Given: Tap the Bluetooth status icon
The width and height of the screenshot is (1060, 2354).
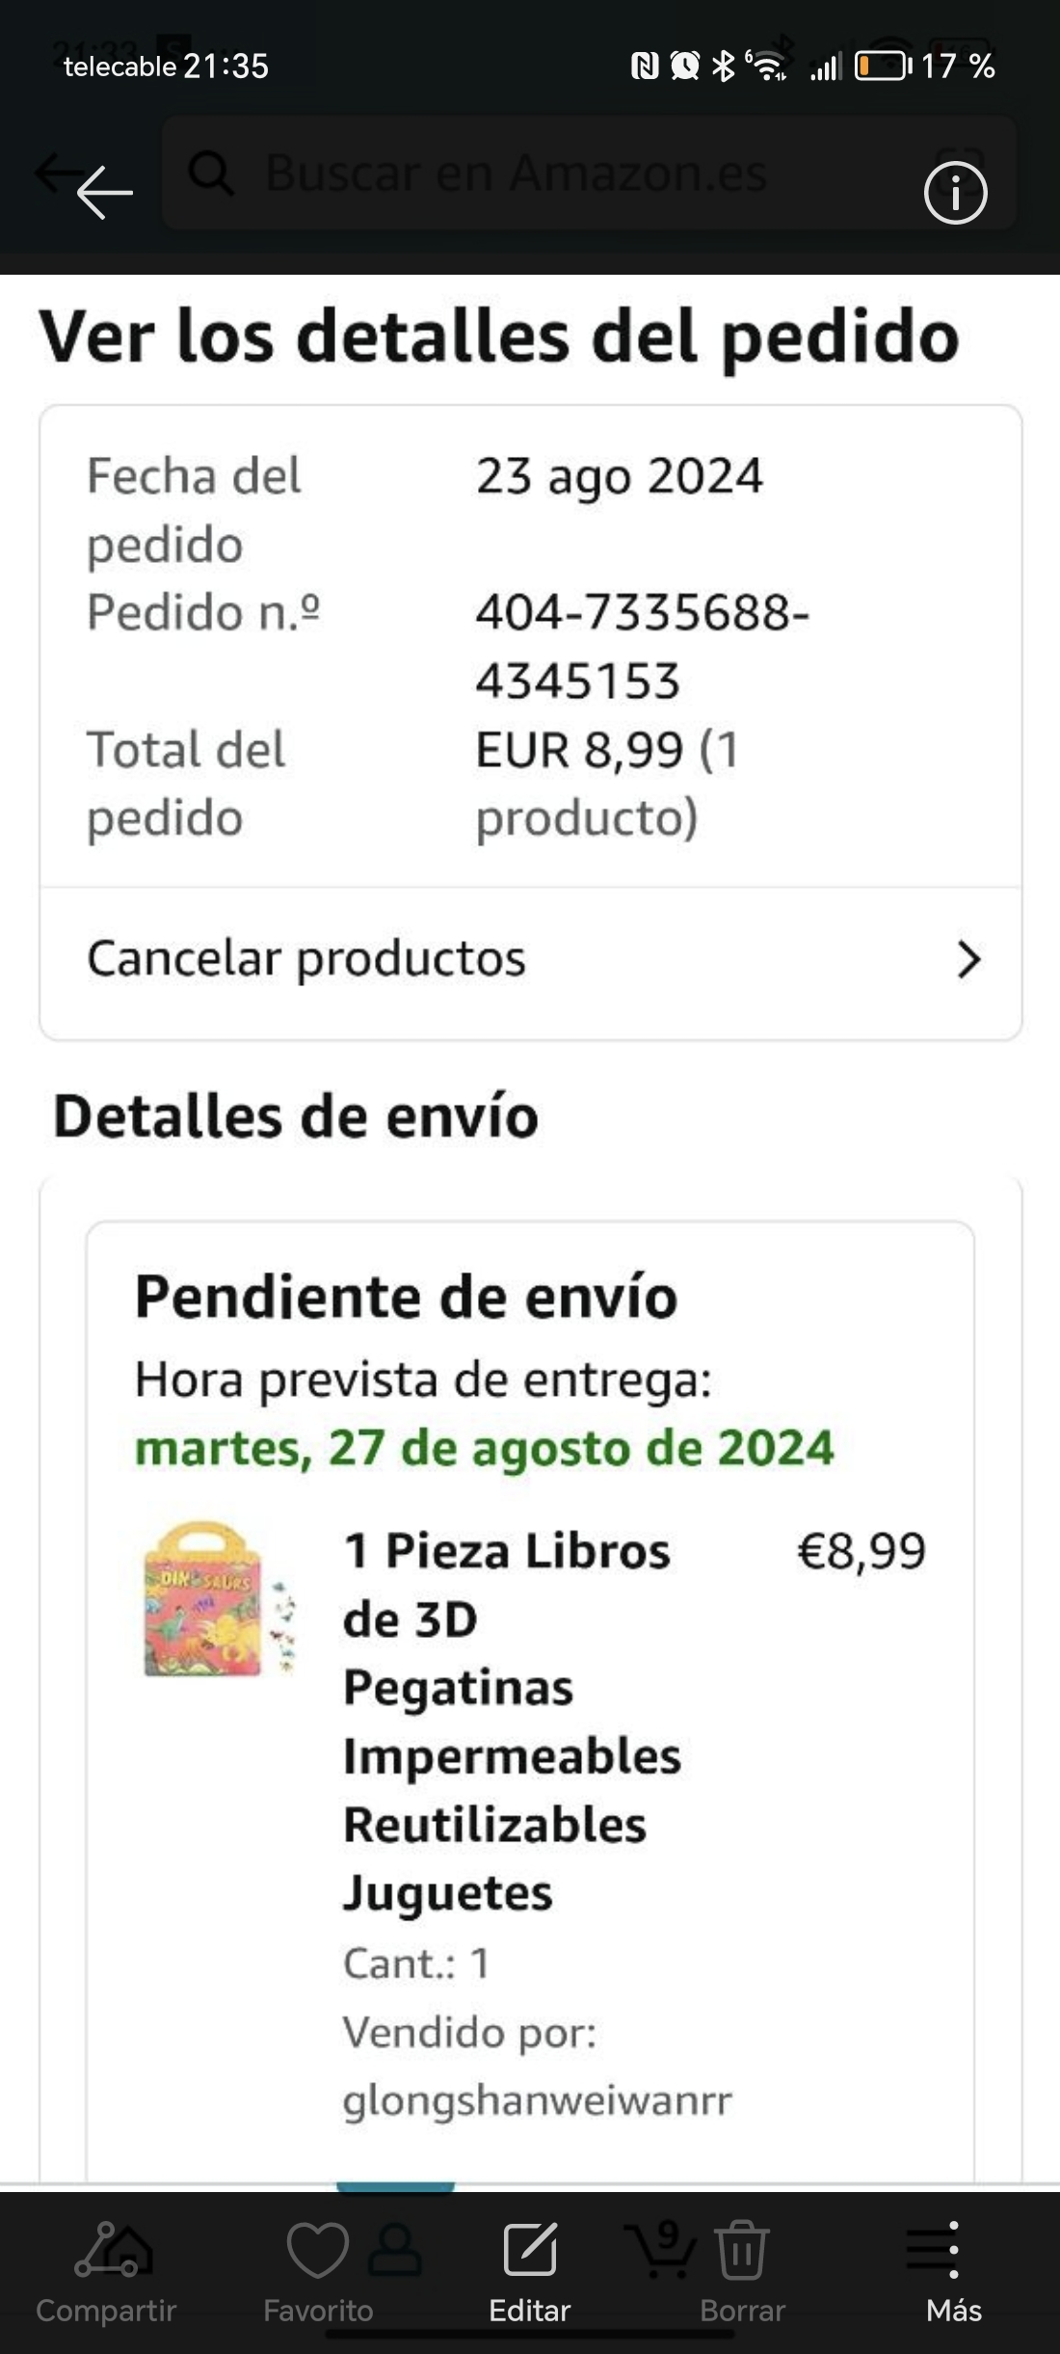Looking at the screenshot, I should (722, 66).
